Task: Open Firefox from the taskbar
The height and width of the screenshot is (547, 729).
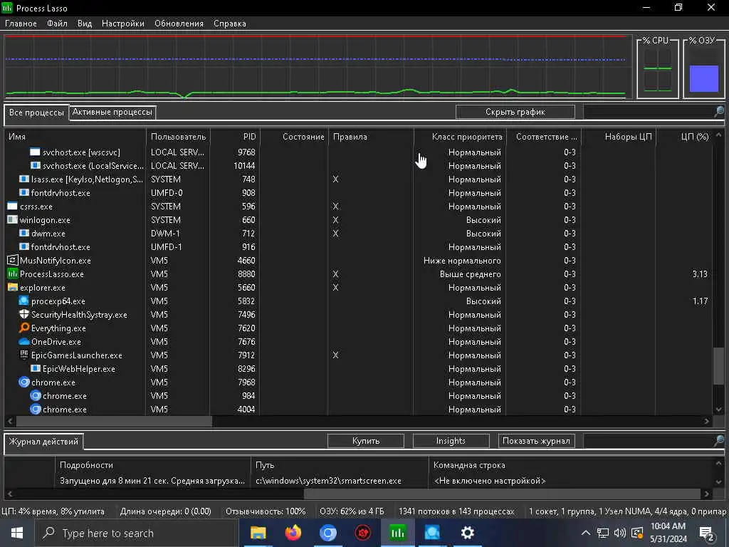Action: [x=293, y=533]
